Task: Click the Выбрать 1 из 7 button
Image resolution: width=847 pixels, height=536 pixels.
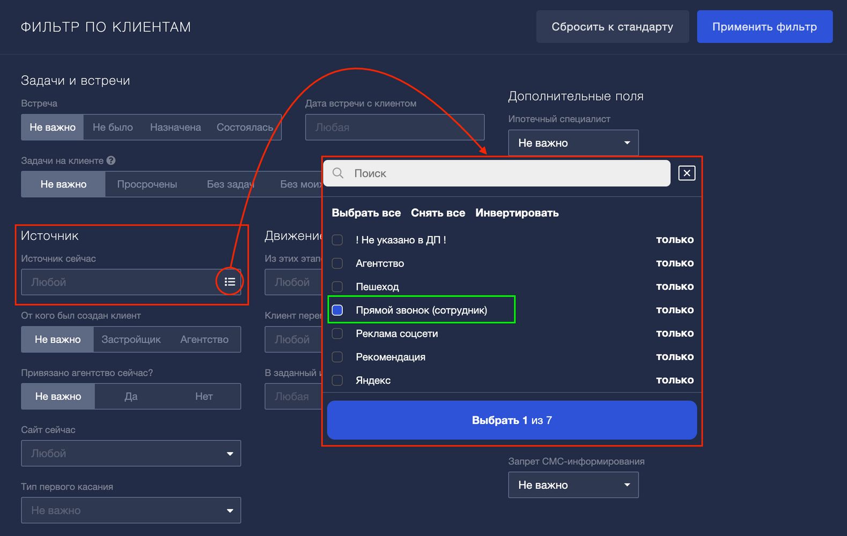Action: click(512, 420)
